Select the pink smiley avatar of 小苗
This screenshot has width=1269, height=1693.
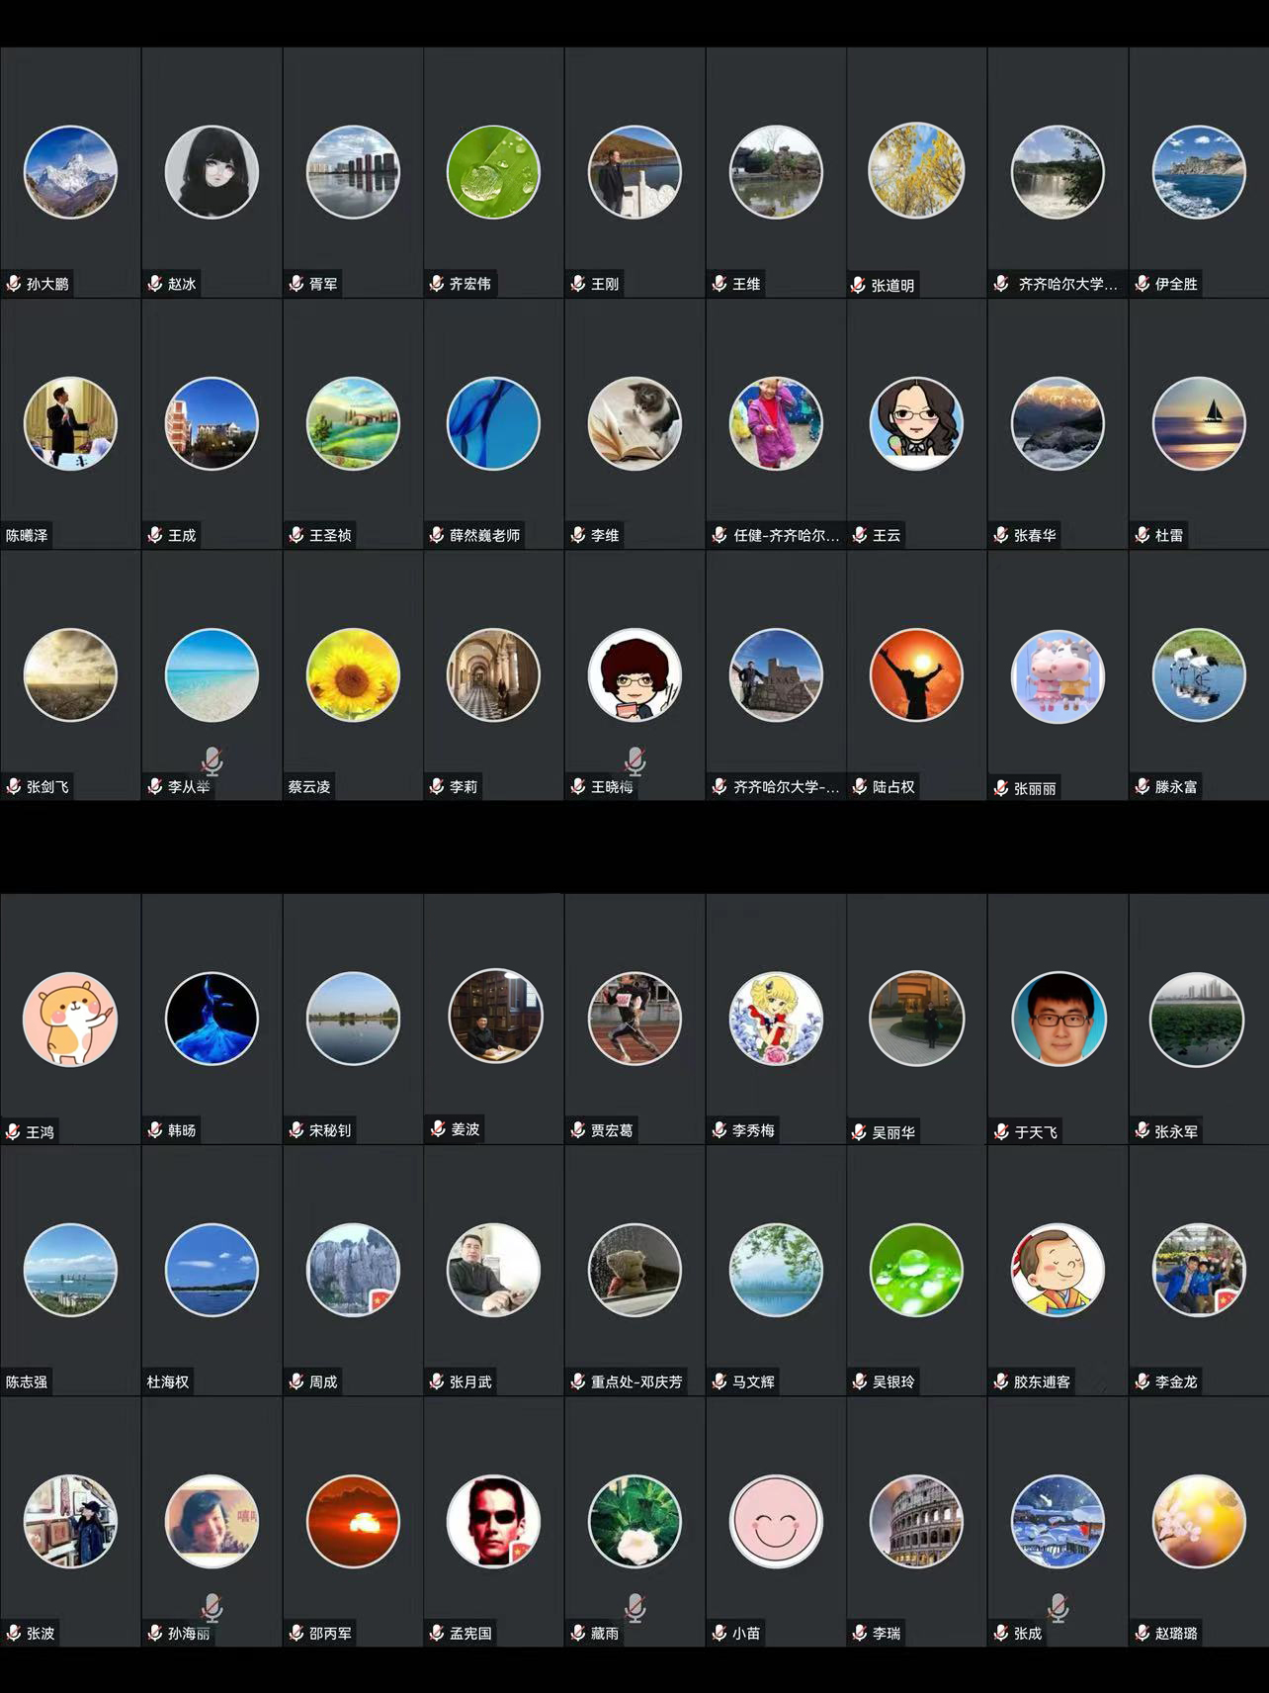pos(776,1522)
